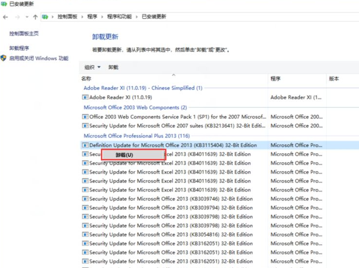The width and height of the screenshot is (359, 268).
Task: Sort by 程序 column header
Action: tap(275, 79)
